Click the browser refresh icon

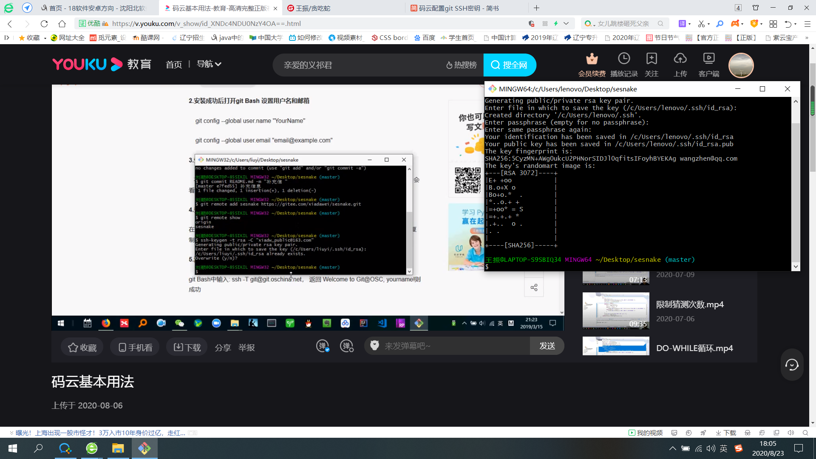44,24
